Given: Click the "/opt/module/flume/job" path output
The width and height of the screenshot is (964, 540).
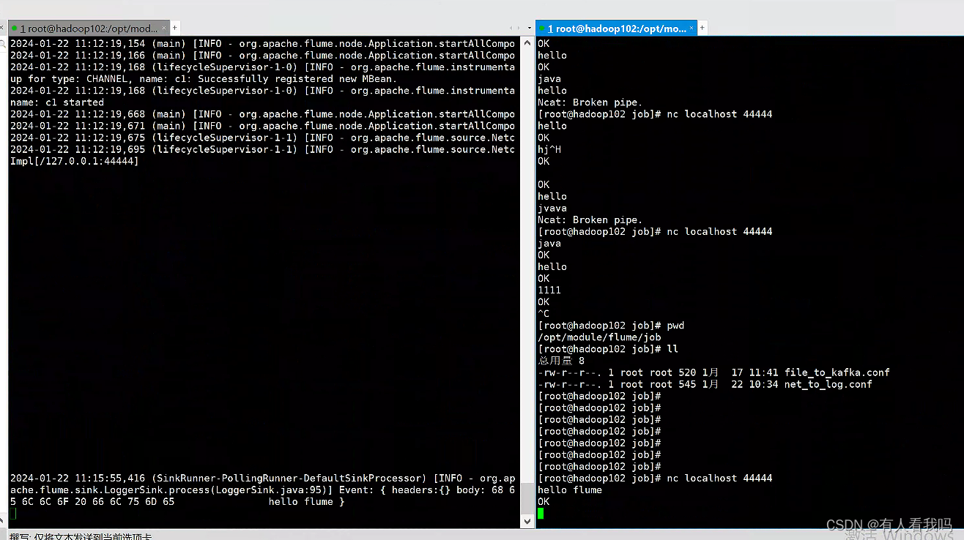Looking at the screenshot, I should pyautogui.click(x=599, y=337).
